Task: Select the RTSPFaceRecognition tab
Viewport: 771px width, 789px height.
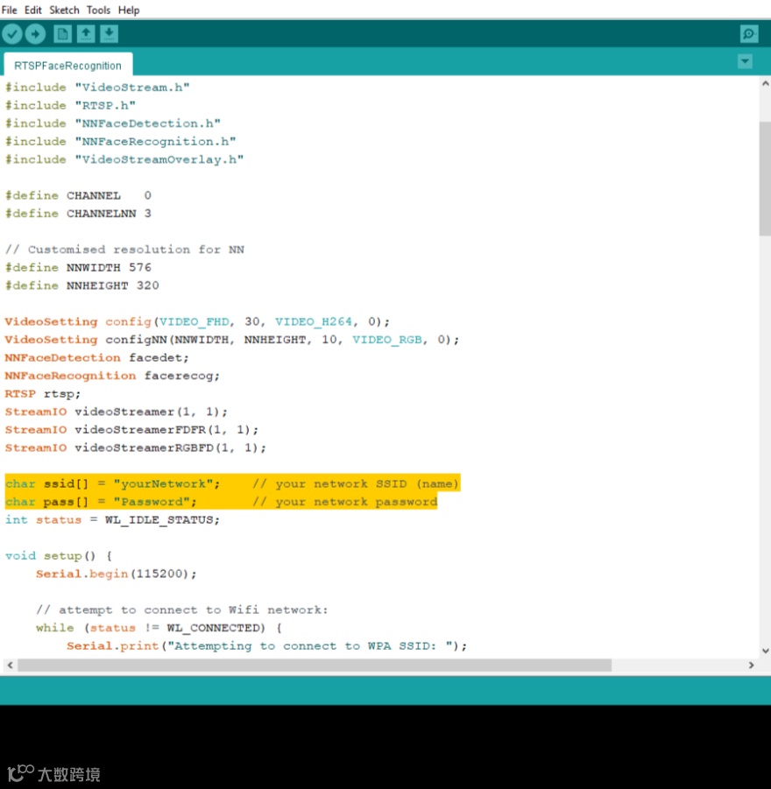Action: point(68,66)
